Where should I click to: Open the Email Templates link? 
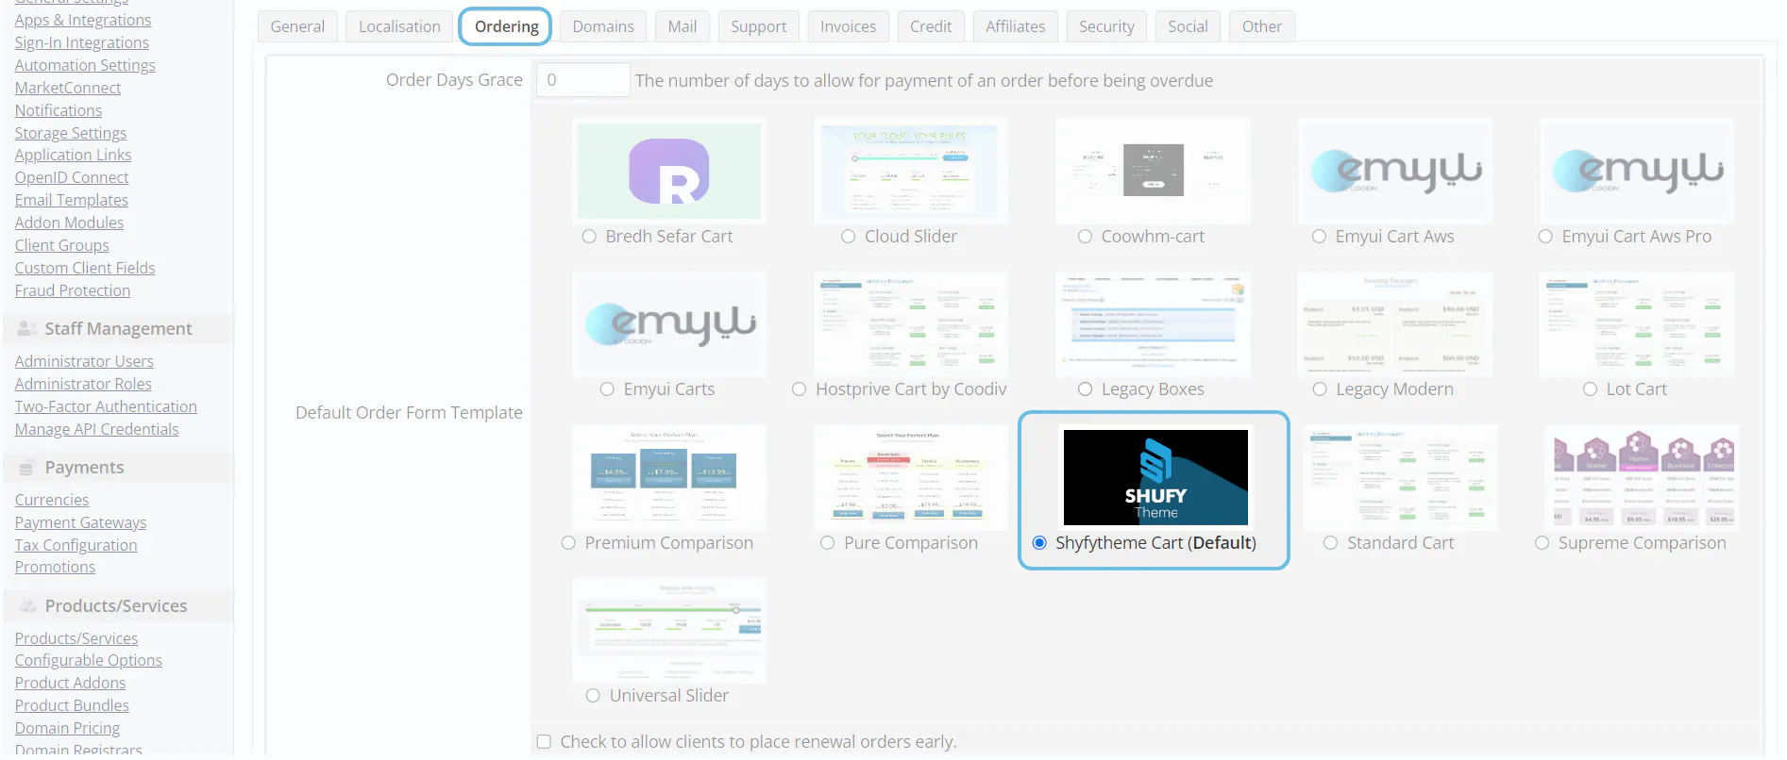coord(72,200)
